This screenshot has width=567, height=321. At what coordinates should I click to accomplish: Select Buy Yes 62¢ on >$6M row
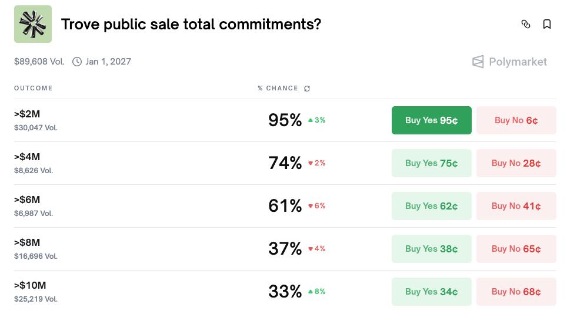(431, 206)
